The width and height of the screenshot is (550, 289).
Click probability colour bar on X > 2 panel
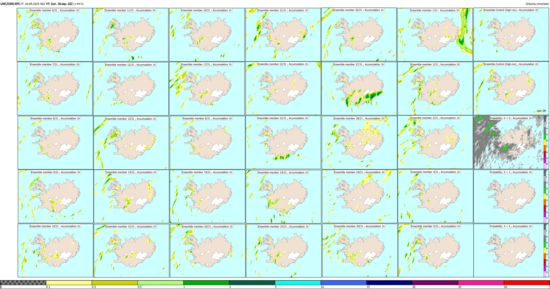(x=545, y=196)
